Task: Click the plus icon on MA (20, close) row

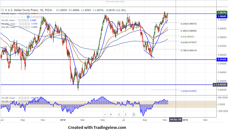Action: click(25, 20)
